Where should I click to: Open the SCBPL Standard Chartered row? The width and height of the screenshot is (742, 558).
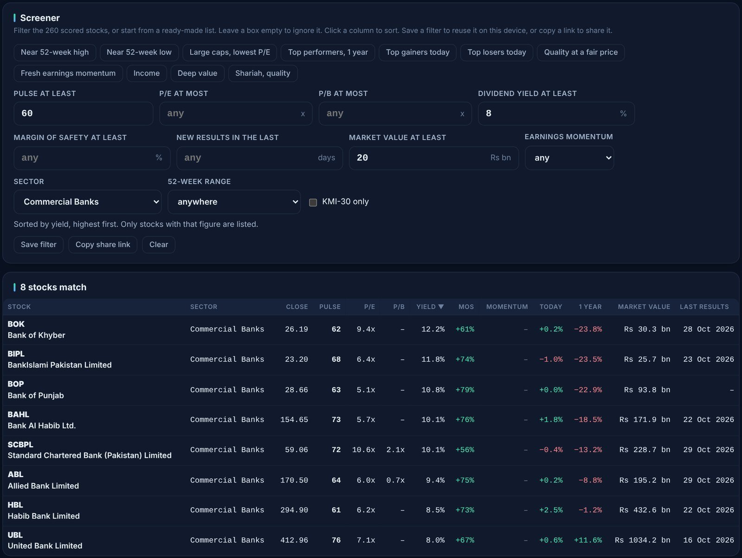click(371, 450)
